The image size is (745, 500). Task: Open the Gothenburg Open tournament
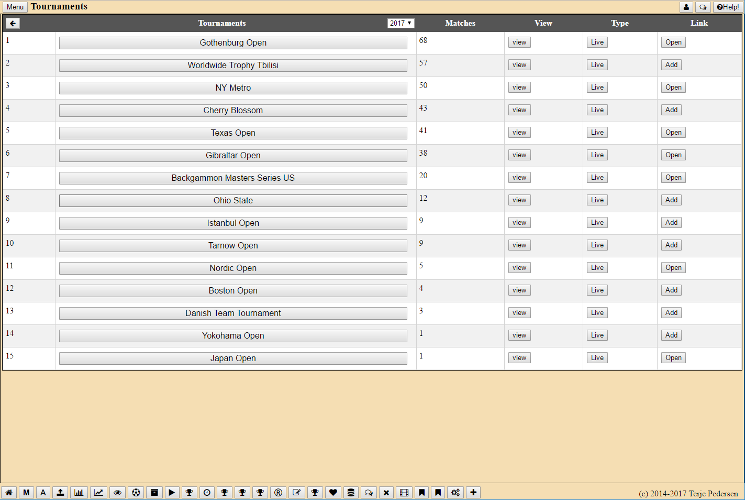pyautogui.click(x=233, y=43)
